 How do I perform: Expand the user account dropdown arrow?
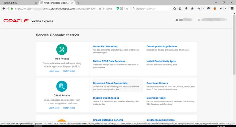click(226, 20)
